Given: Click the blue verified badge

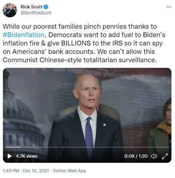Looking at the screenshot, I should pos(46,7).
